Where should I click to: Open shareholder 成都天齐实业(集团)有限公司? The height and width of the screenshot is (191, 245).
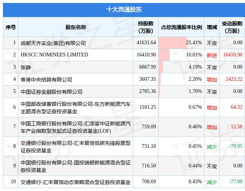click(53, 43)
